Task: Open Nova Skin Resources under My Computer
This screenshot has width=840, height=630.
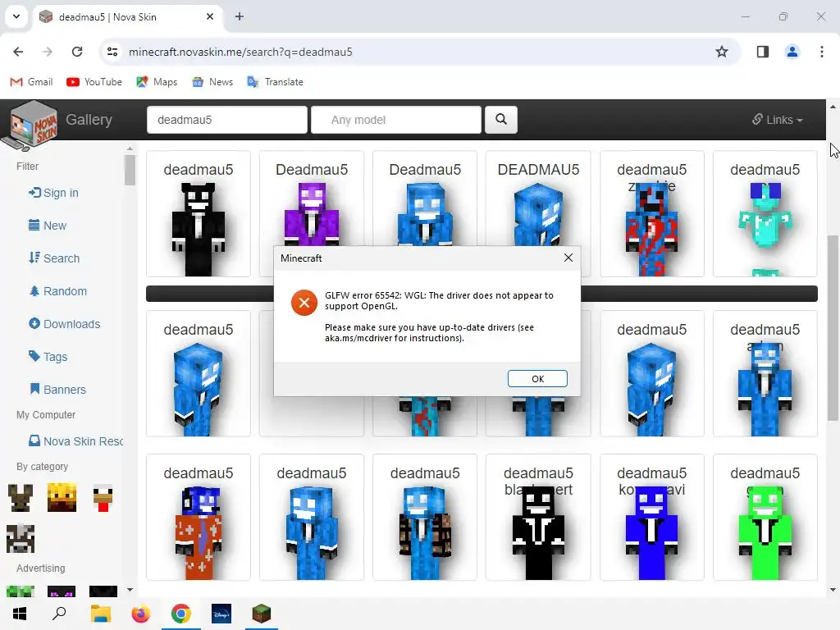Action: tap(75, 441)
